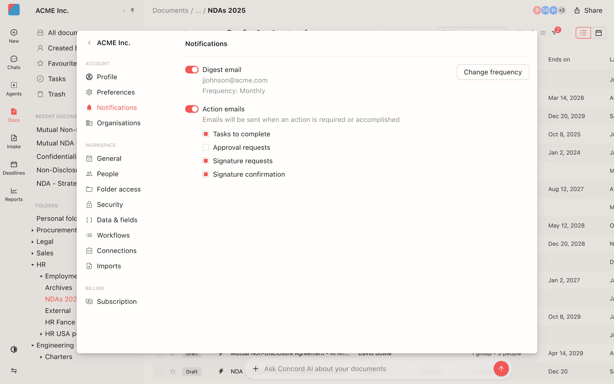Click the Change frequency button
The height and width of the screenshot is (384, 614).
pyautogui.click(x=492, y=72)
